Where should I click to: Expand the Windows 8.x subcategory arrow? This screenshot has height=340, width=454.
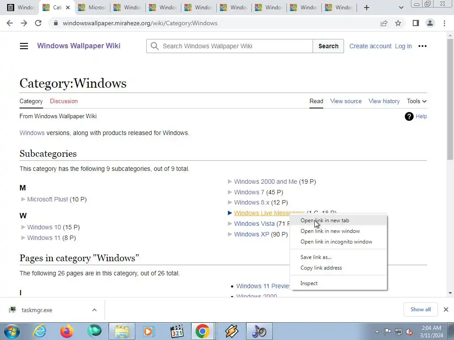click(x=230, y=202)
